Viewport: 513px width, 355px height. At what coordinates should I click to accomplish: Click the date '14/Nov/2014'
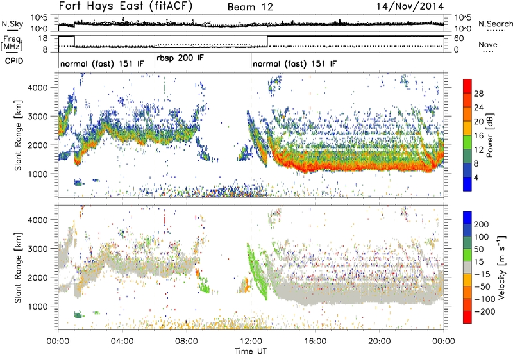[410, 6]
